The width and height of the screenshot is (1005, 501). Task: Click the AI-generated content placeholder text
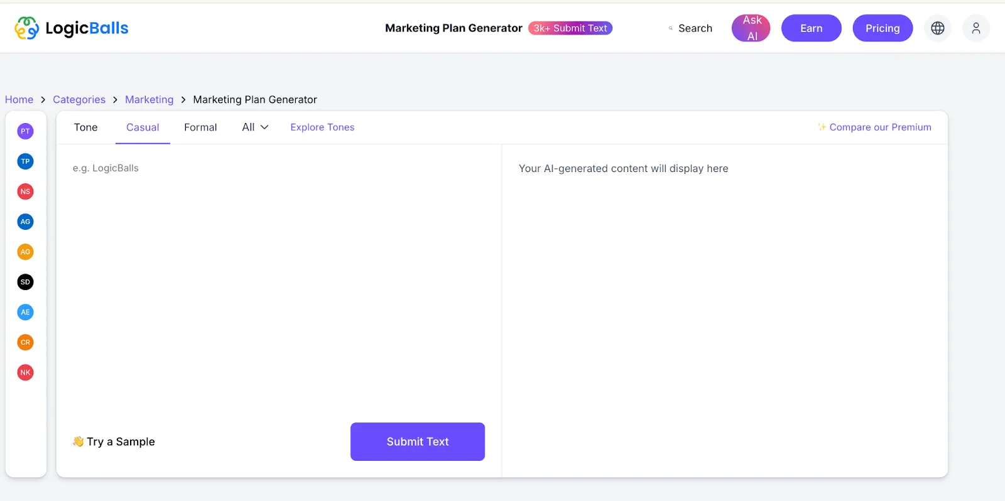[x=623, y=169]
